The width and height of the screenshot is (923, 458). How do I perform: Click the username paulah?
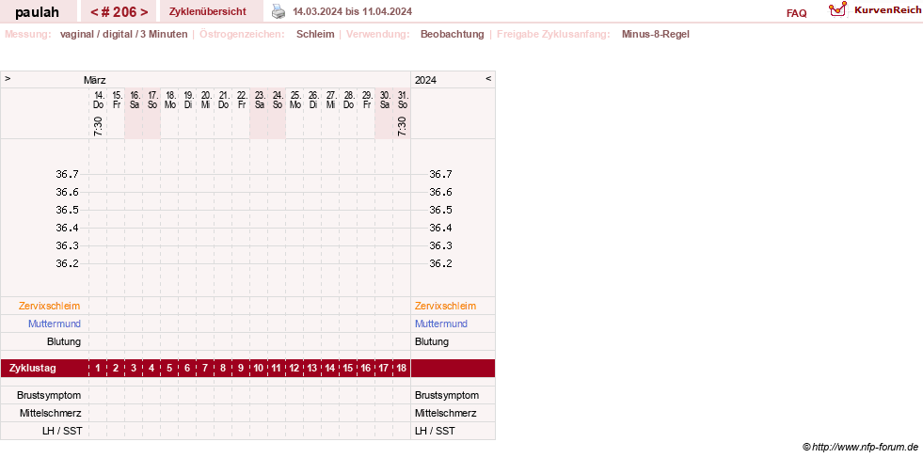coord(37,12)
